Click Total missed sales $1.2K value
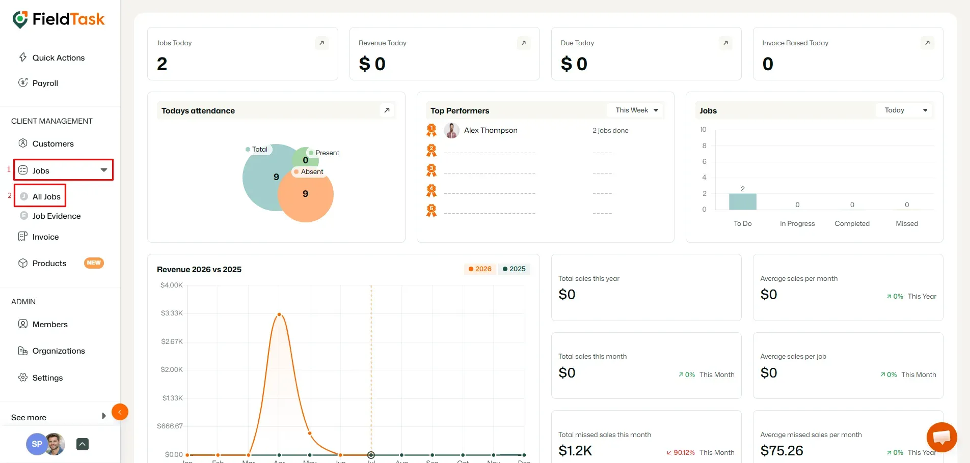Image resolution: width=970 pixels, height=463 pixels. point(575,450)
